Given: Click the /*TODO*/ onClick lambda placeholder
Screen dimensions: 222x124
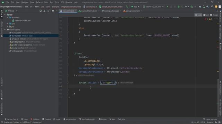Looking at the screenshot, I should pyautogui.click(x=108, y=83).
